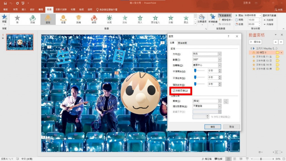Viewport: 286px width, 161px height.
Task: Switch to slide sorter view icon
Action: pos(235,159)
